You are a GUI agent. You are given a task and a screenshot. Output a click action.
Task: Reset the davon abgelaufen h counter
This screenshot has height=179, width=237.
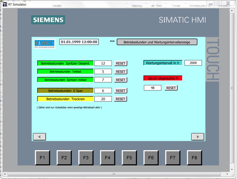coord(171,88)
